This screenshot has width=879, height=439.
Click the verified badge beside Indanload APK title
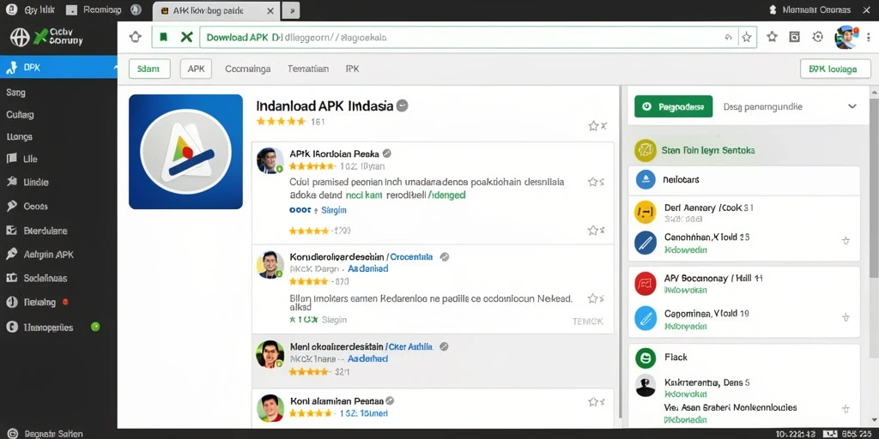pyautogui.click(x=402, y=105)
